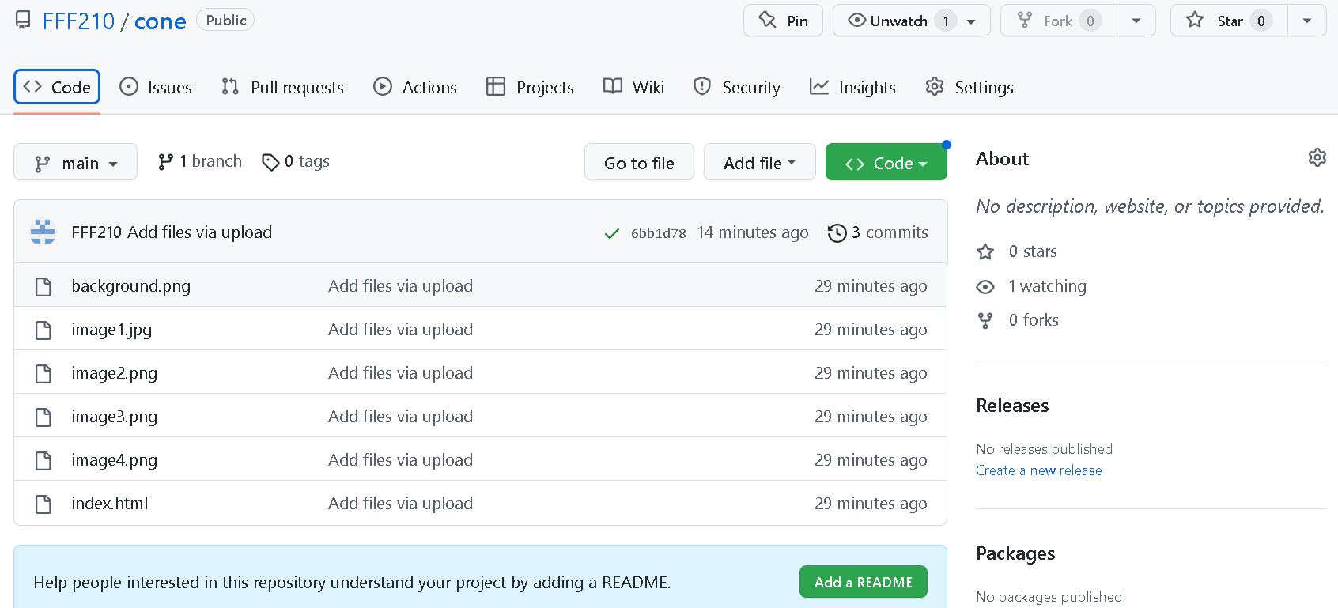Open the Actions tab

pyautogui.click(x=415, y=87)
